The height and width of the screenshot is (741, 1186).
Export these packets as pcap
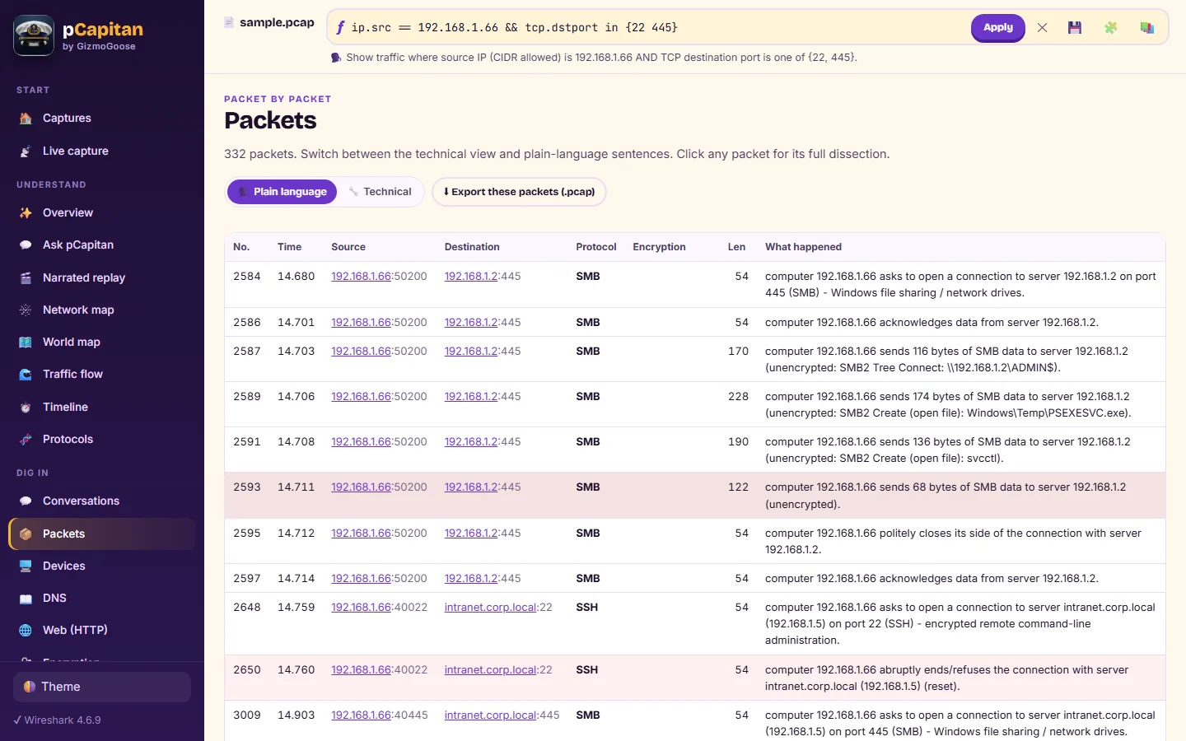[x=519, y=192]
